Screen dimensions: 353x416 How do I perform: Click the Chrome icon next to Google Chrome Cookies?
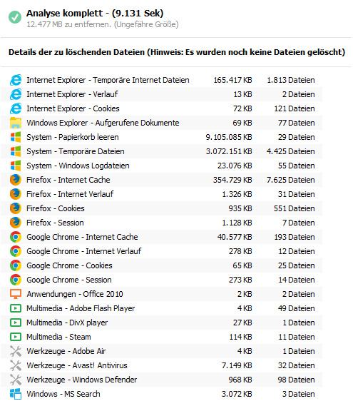click(x=16, y=265)
